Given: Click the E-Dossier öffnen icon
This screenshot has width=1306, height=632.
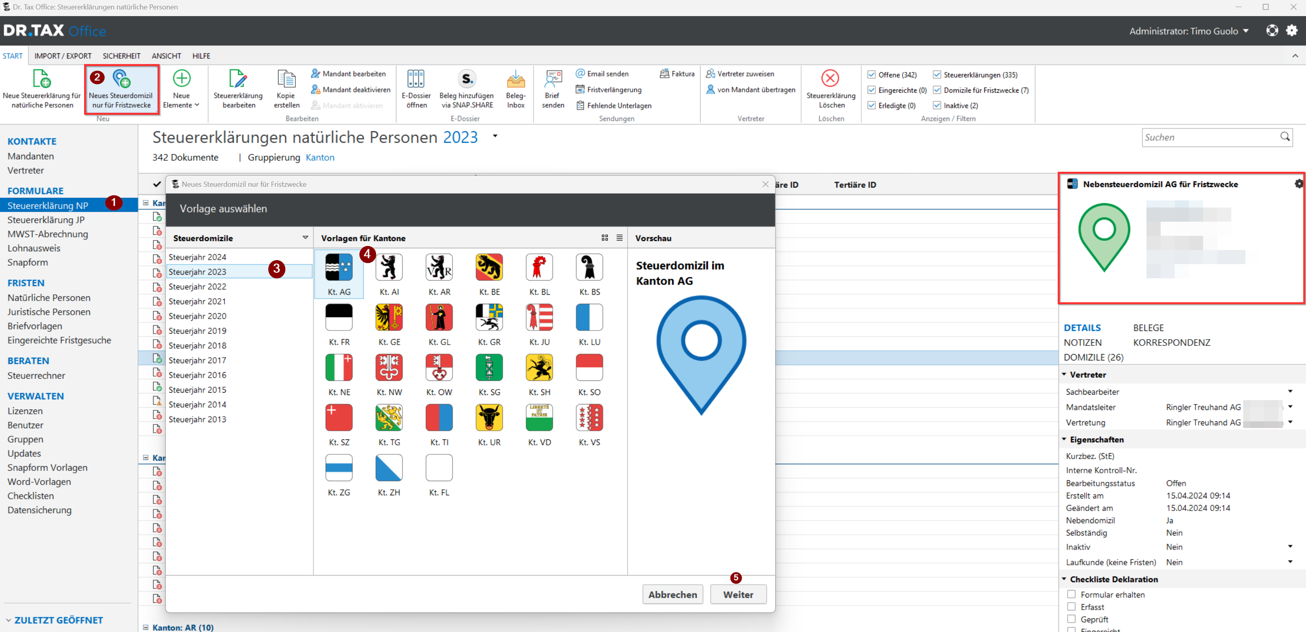Looking at the screenshot, I should click(x=415, y=79).
